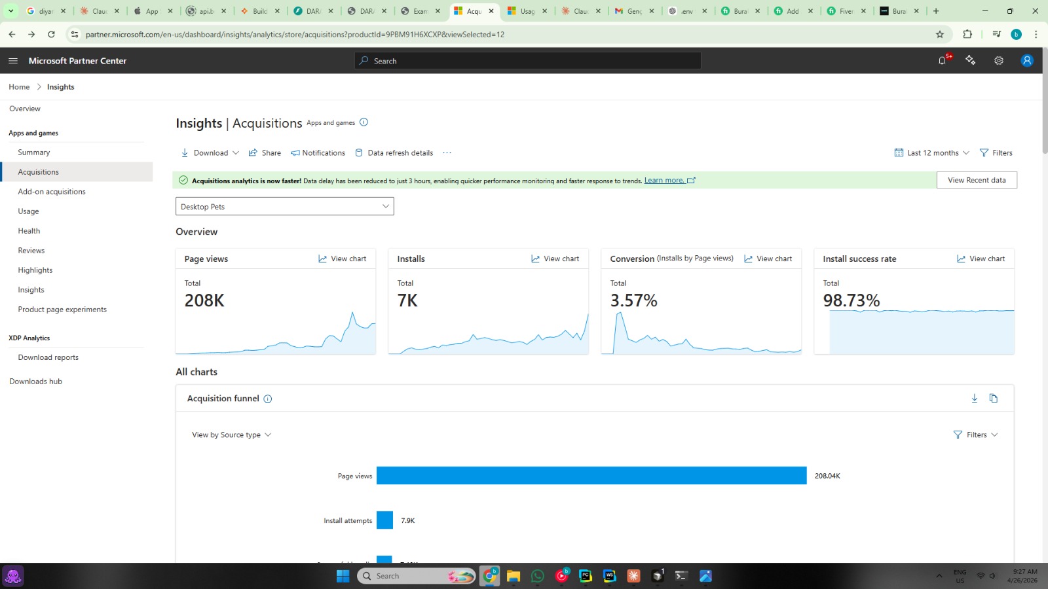Open the browser extensions puzzle icon

[x=967, y=35]
